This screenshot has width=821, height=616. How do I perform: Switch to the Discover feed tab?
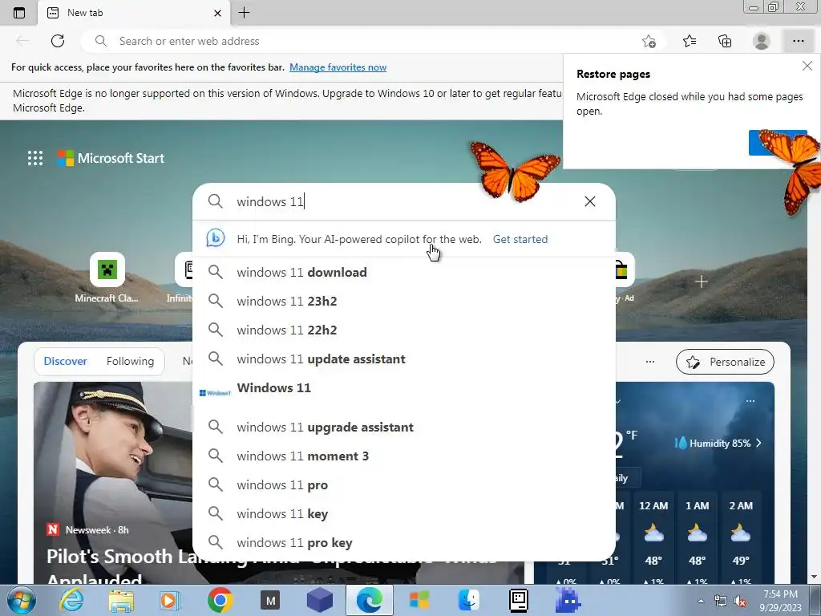65,362
